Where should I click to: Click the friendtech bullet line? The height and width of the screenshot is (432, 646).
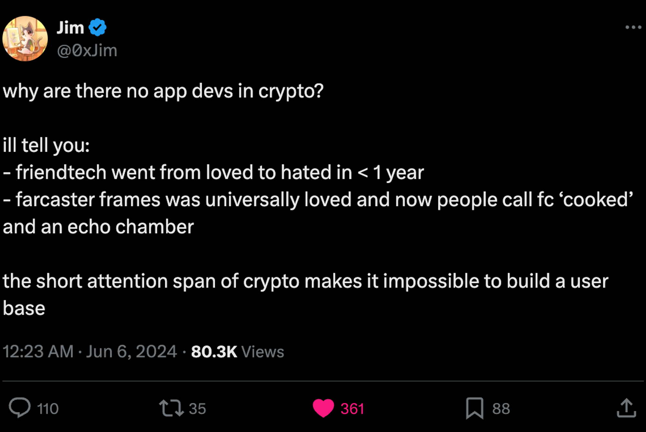213,172
